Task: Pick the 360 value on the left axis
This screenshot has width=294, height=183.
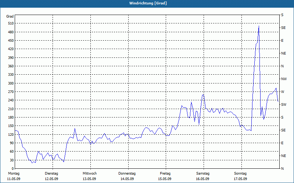Action: 11,66
